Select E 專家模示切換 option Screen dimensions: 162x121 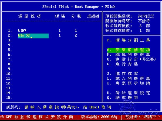(x=129, y=83)
